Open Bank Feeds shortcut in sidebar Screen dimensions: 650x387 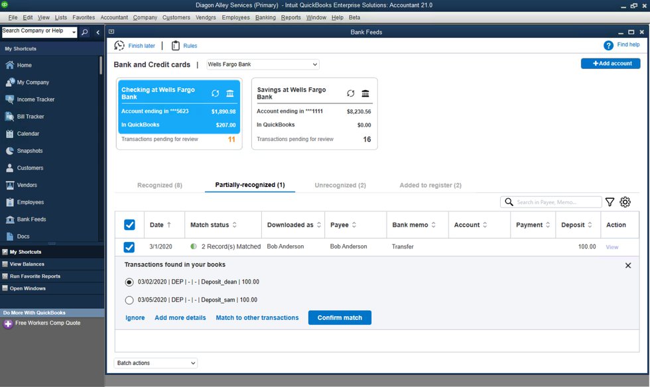point(31,219)
